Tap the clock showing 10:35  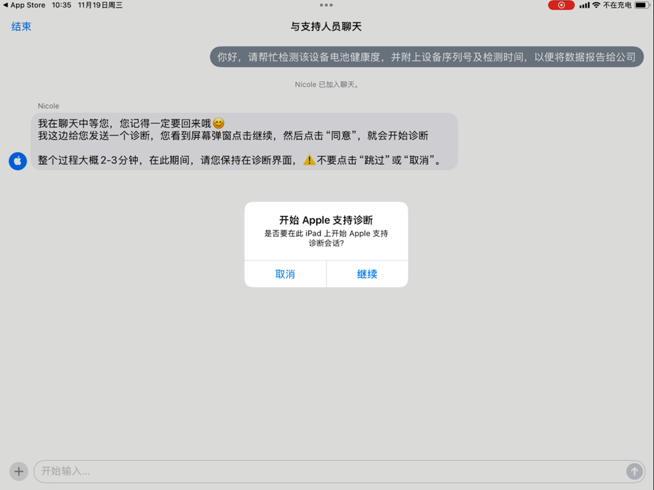(x=62, y=5)
